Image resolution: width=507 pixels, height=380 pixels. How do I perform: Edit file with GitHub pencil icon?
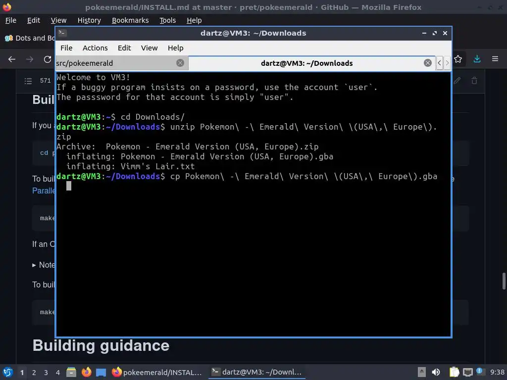click(x=457, y=81)
